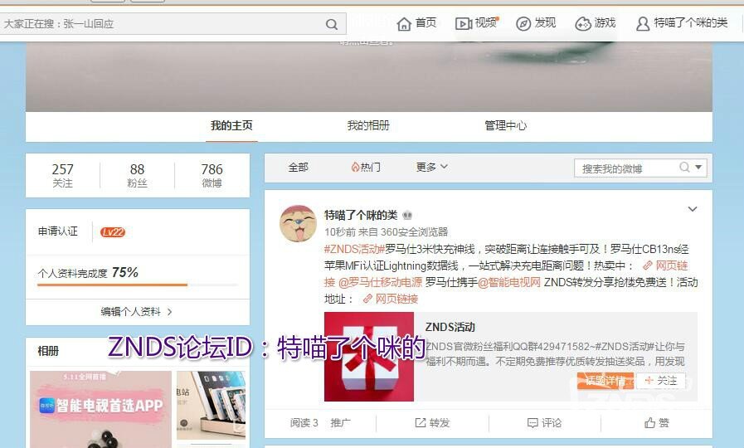Click the 热门 flame icon filter
Image resolution: width=744 pixels, height=448 pixels.
355,167
